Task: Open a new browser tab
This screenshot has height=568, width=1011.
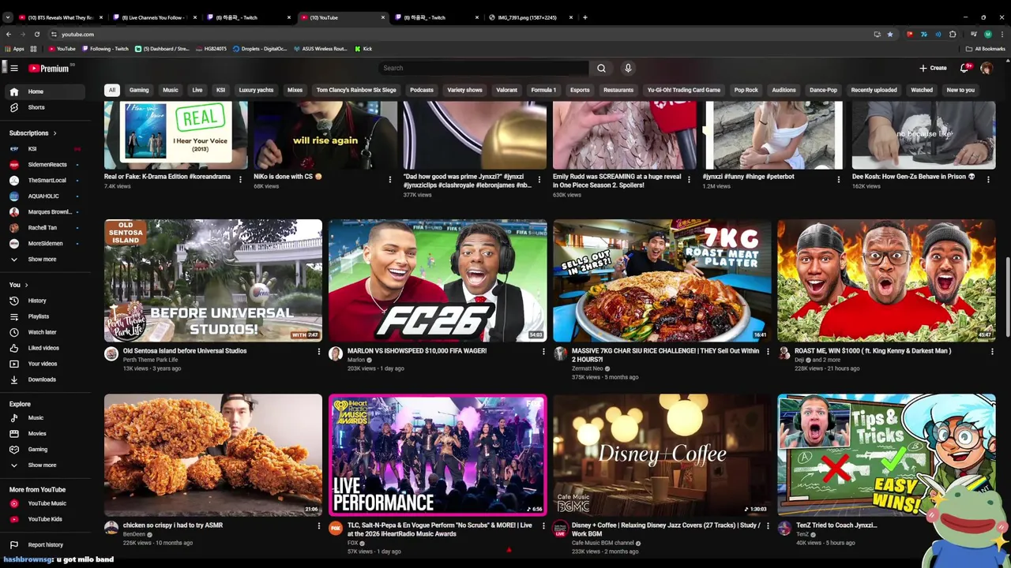Action: pyautogui.click(x=584, y=17)
